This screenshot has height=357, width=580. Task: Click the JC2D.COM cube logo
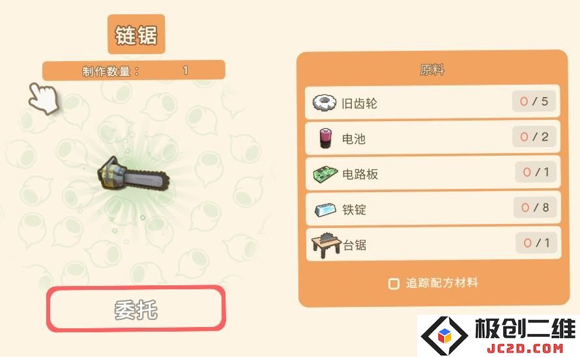tap(444, 336)
